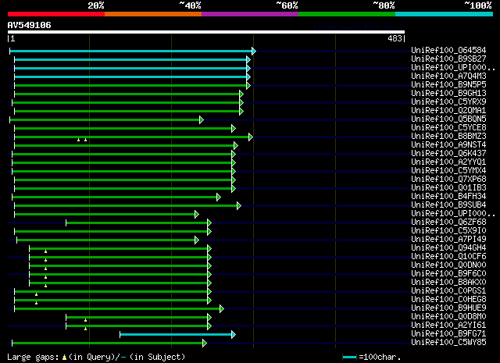The width and height of the screenshot is (500, 363).
Task: Select the AV549106 query name
Action: click(30, 25)
